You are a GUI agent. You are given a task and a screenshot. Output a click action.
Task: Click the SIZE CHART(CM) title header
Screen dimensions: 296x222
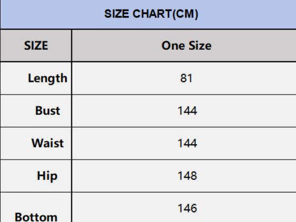pyautogui.click(x=151, y=14)
